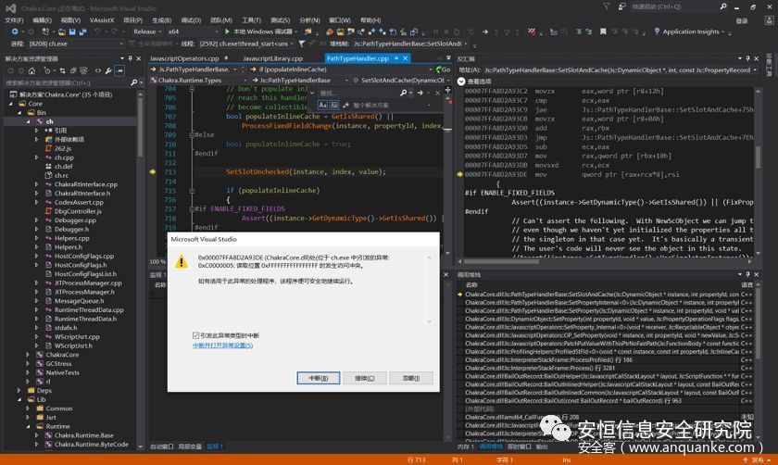This screenshot has height=465, width=778.
Task: Click the Application Insights toolbar icon
Action: [657, 31]
